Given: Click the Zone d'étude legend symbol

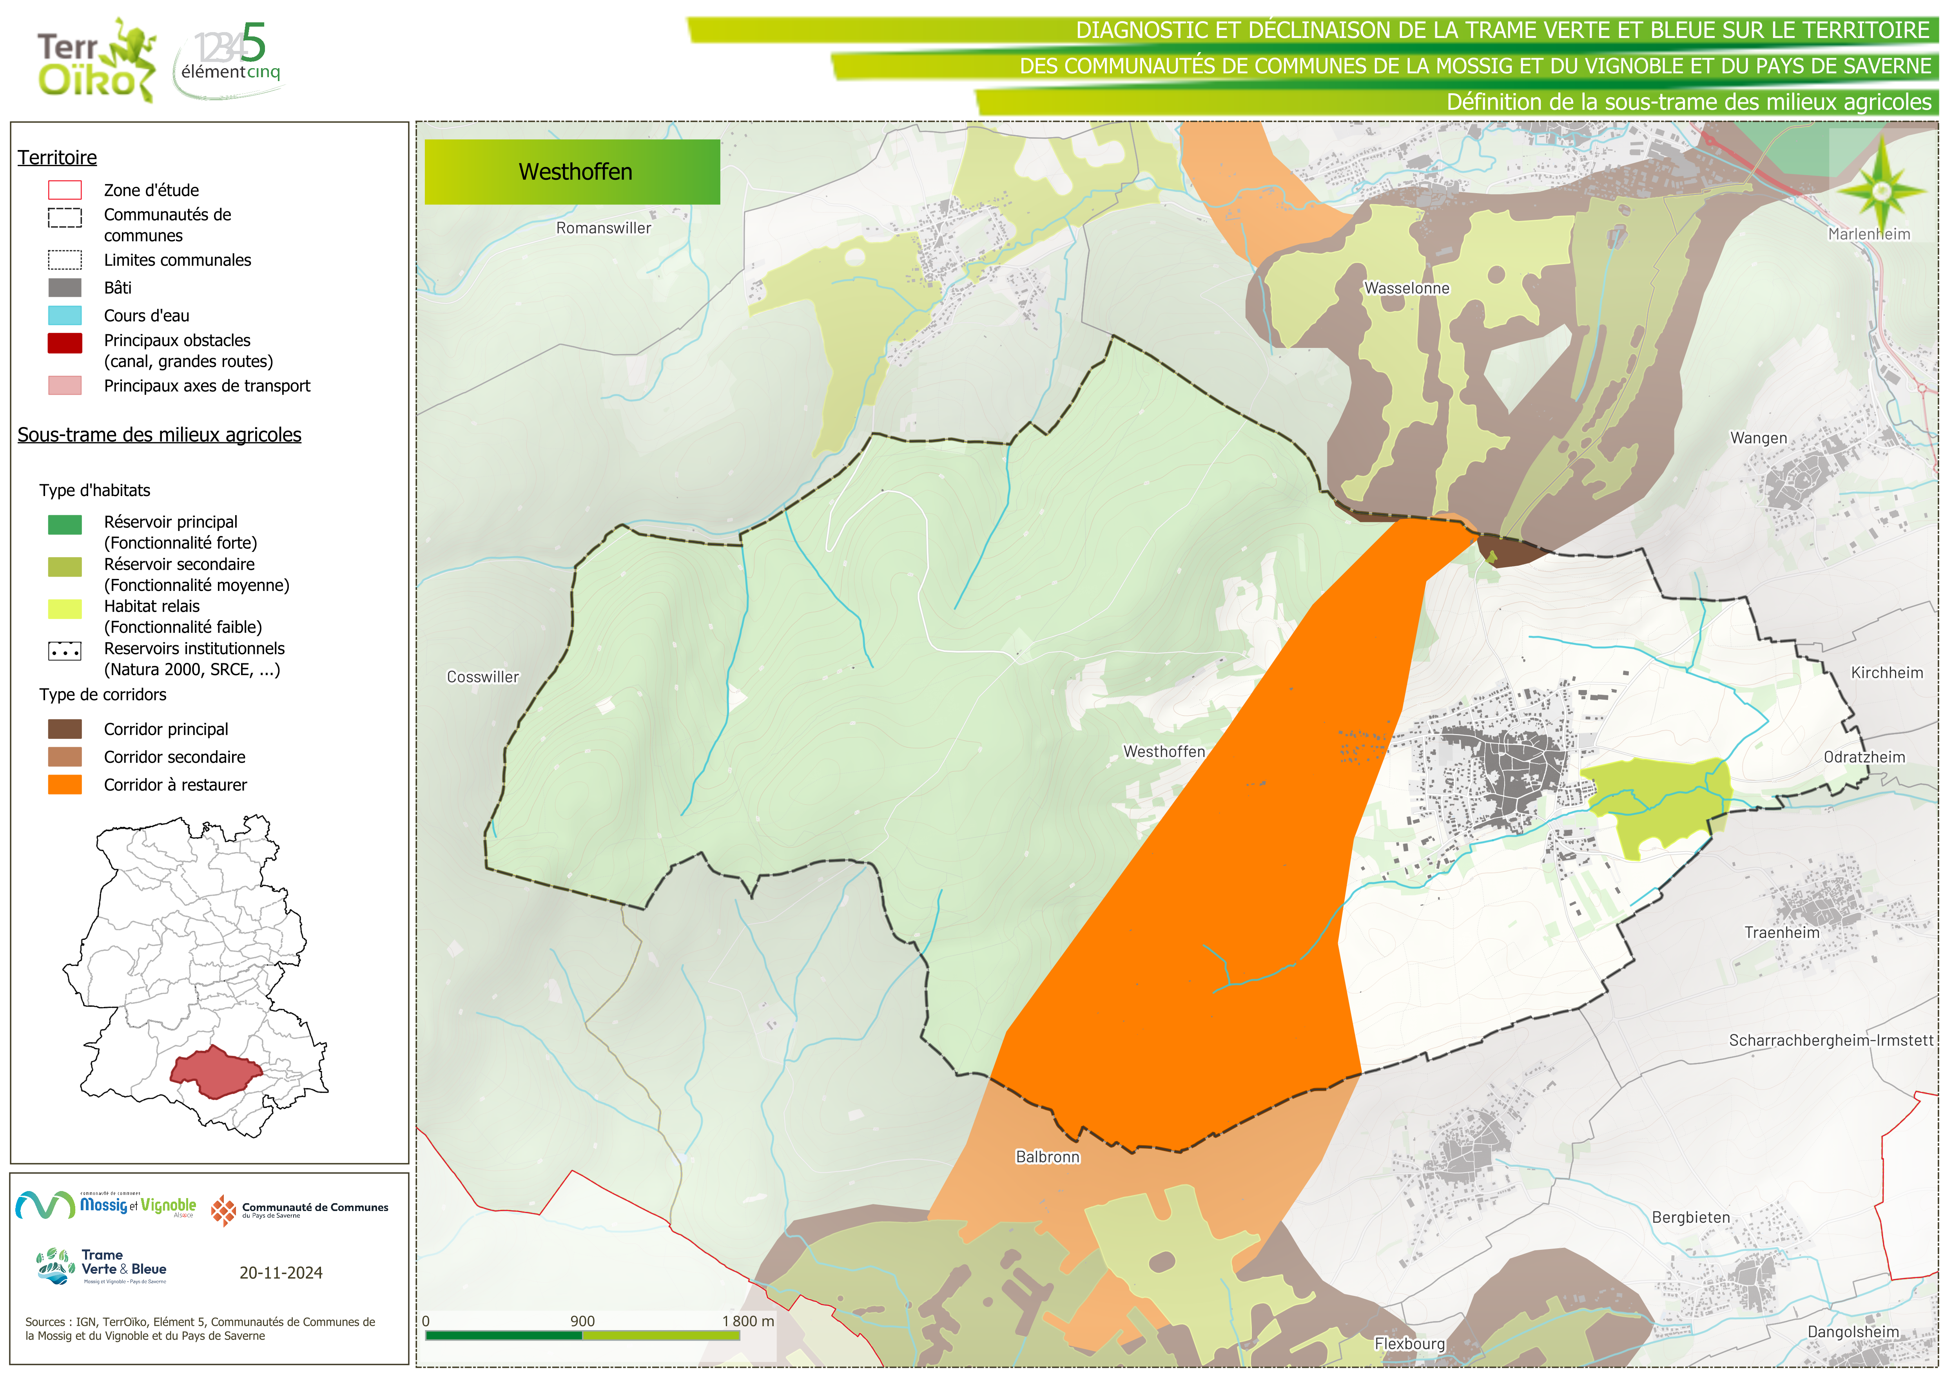Looking at the screenshot, I should [x=65, y=190].
